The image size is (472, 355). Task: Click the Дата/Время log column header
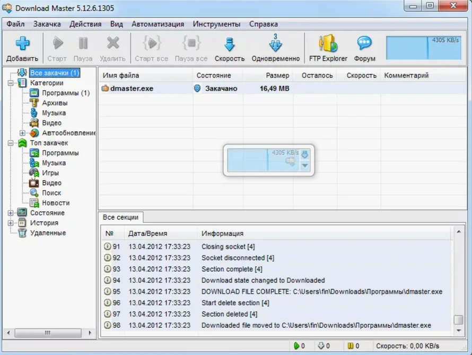coord(161,234)
